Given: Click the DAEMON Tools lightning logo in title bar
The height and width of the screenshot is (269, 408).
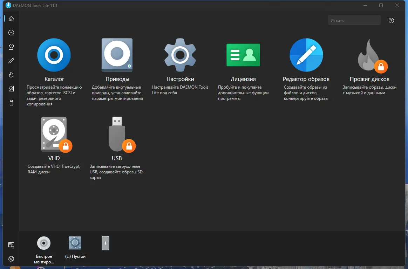Looking at the screenshot, I should click(x=8, y=5).
